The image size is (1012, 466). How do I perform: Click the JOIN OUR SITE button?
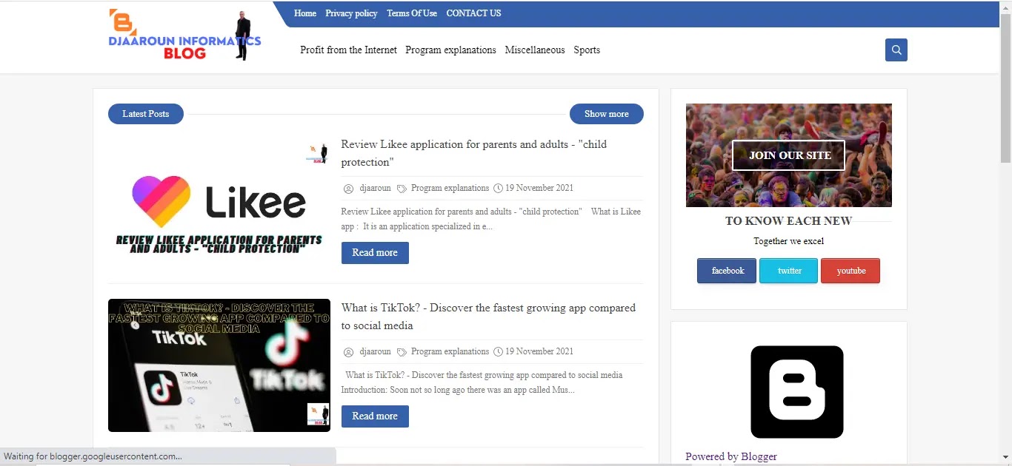(x=788, y=155)
